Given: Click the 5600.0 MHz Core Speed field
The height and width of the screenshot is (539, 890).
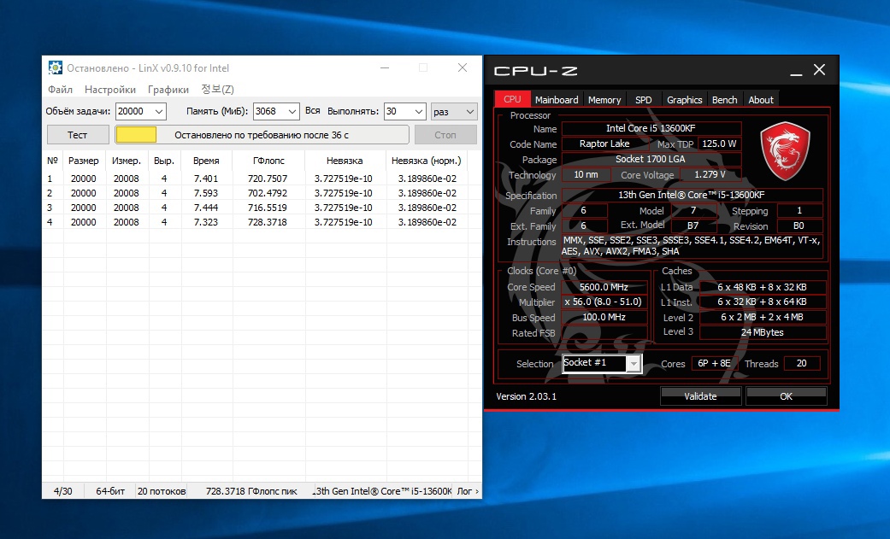Looking at the screenshot, I should click(604, 287).
